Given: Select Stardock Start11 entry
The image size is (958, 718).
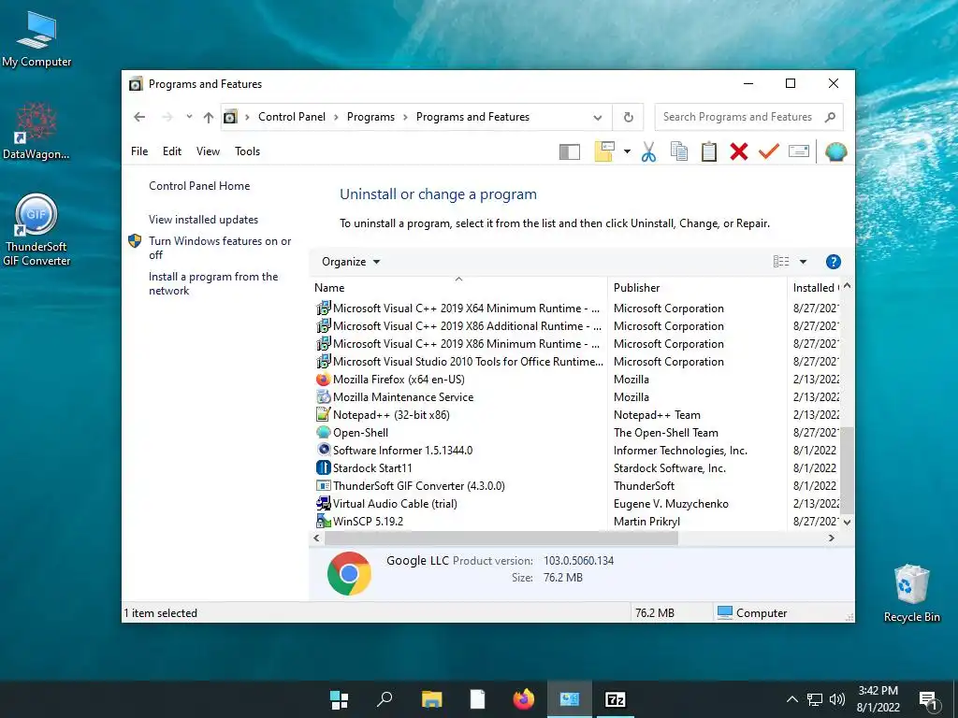Looking at the screenshot, I should [x=576, y=468].
